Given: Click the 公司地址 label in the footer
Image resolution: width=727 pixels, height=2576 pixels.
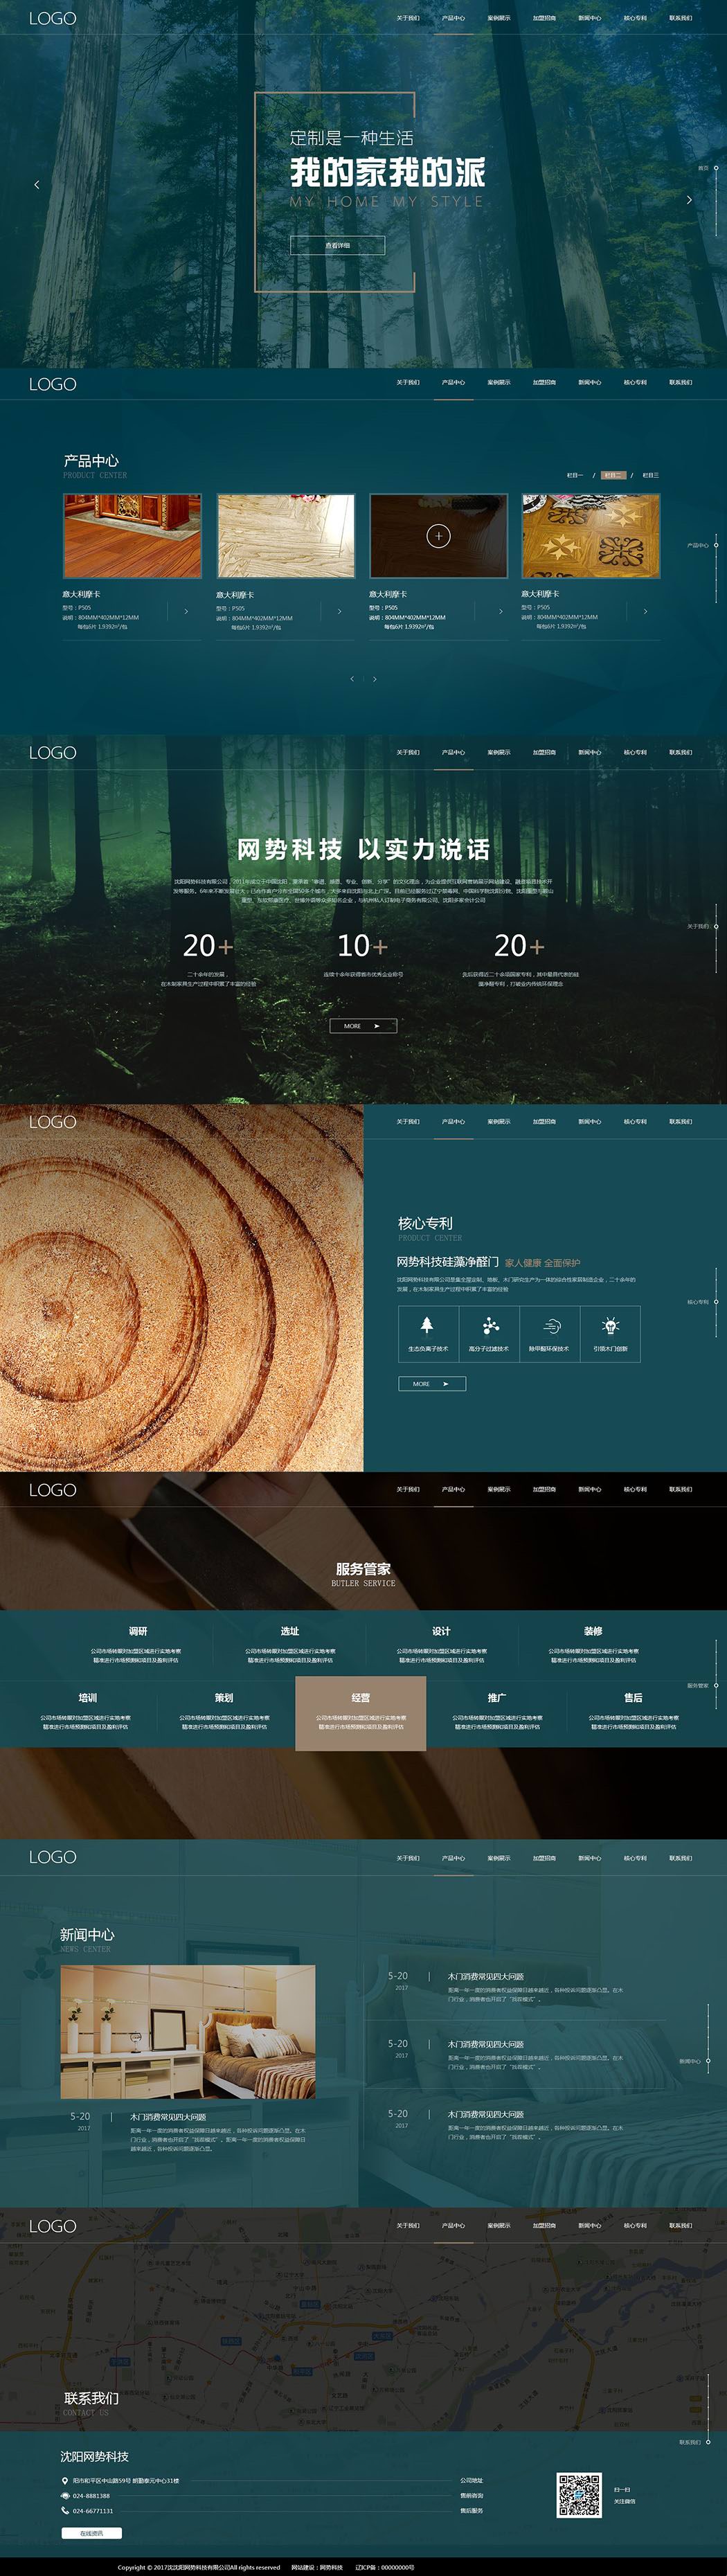Looking at the screenshot, I should 472,2480.
